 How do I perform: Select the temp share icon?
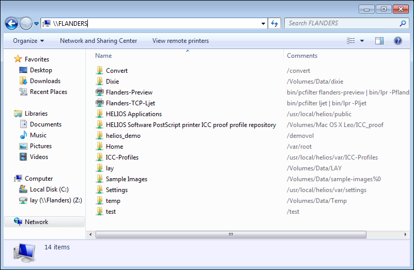click(100, 200)
